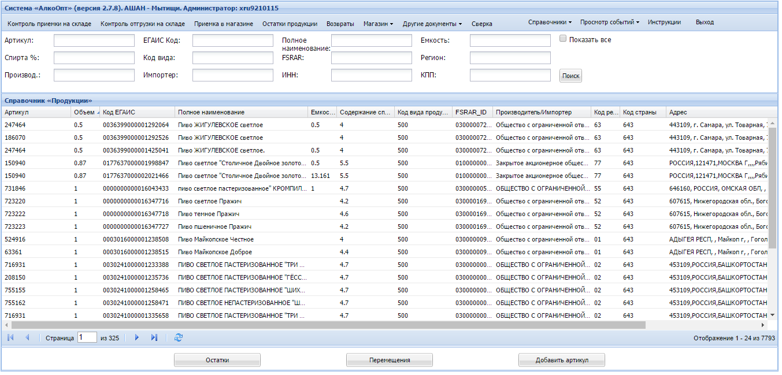The height and width of the screenshot is (375, 782).
Task: Click the horizontal scrollbar left arrow
Action: tap(6, 325)
